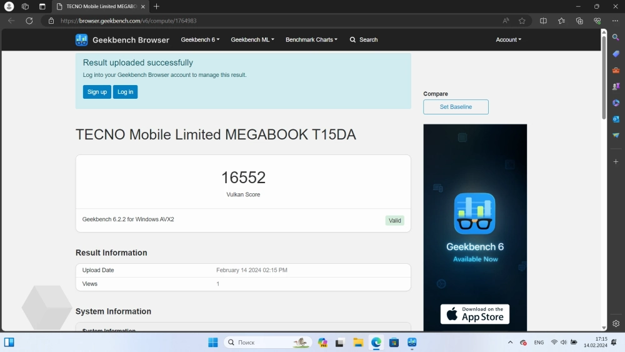This screenshot has height=352, width=625.
Task: Refresh the page with the reload icon
Action: tap(29, 21)
